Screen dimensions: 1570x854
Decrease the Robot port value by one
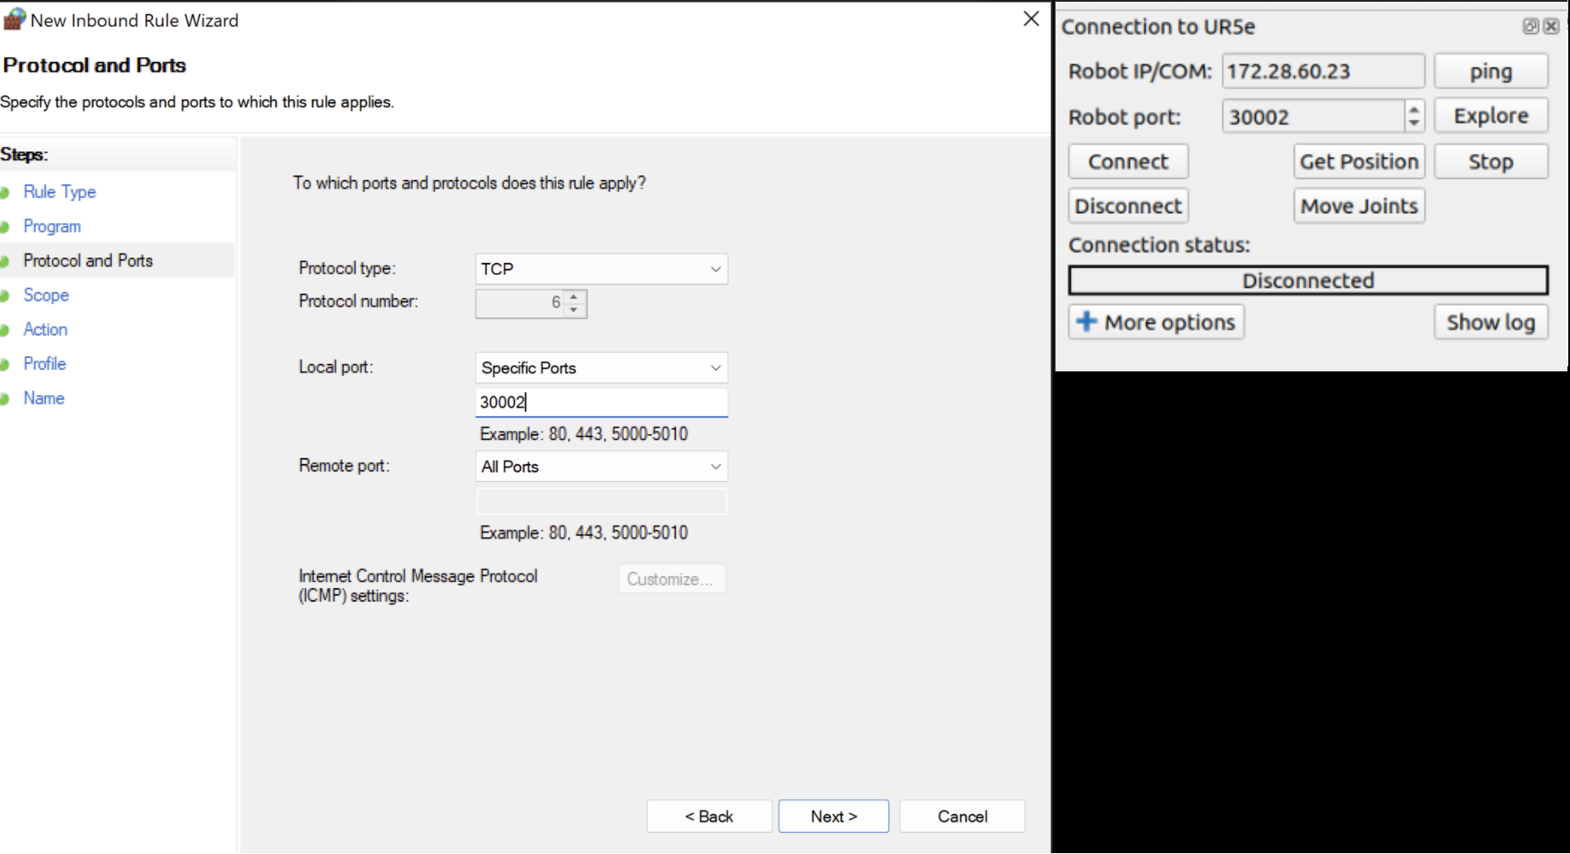[x=1414, y=123]
